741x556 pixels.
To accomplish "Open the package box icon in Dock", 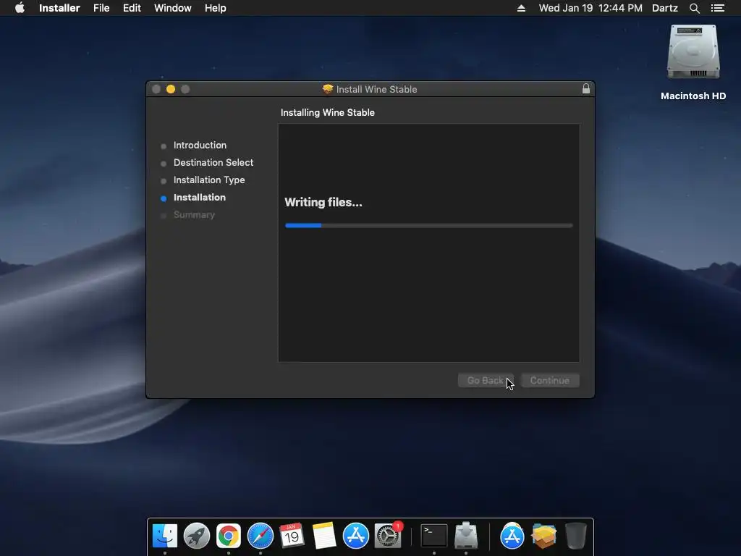I will [544, 536].
